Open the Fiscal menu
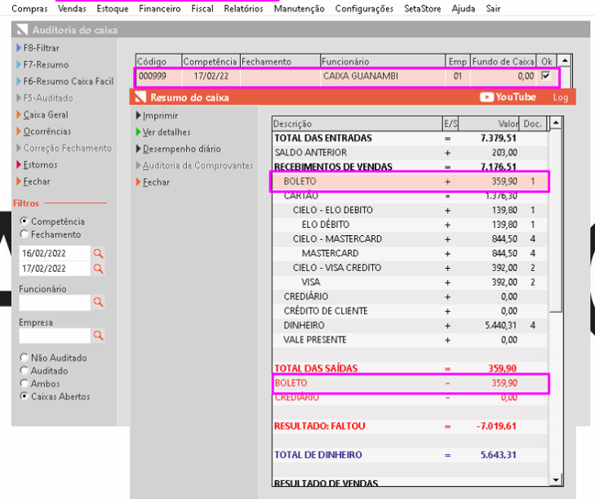Screen dimensions: 595x499 (202, 8)
